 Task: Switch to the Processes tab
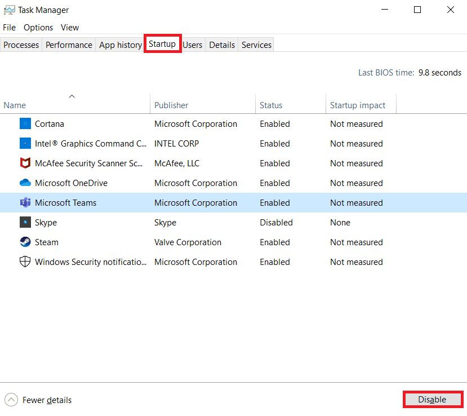coord(21,44)
